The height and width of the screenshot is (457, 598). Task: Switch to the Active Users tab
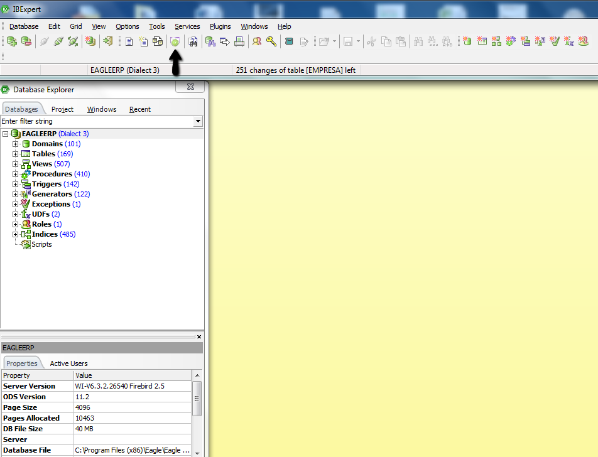click(x=68, y=363)
